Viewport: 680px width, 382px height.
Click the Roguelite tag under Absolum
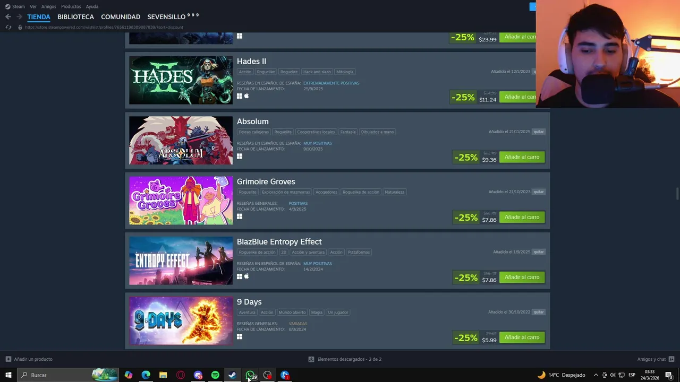283,132
